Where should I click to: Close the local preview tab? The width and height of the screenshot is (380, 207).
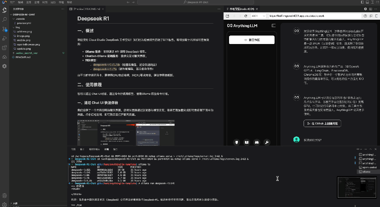(x=257, y=9)
